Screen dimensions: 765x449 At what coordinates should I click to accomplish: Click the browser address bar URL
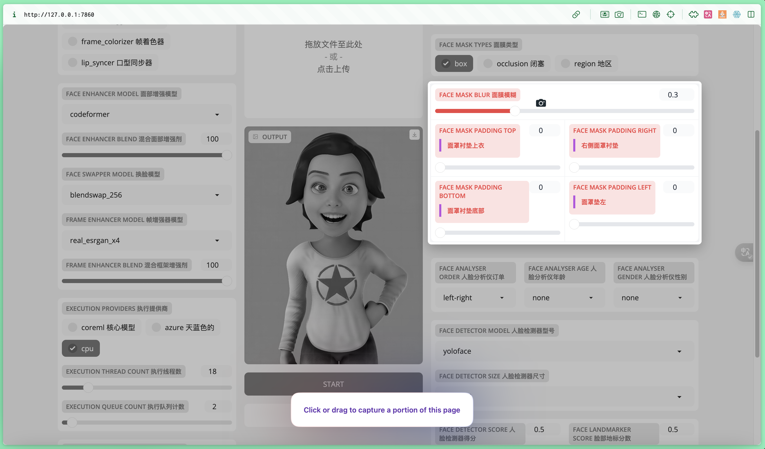(59, 15)
